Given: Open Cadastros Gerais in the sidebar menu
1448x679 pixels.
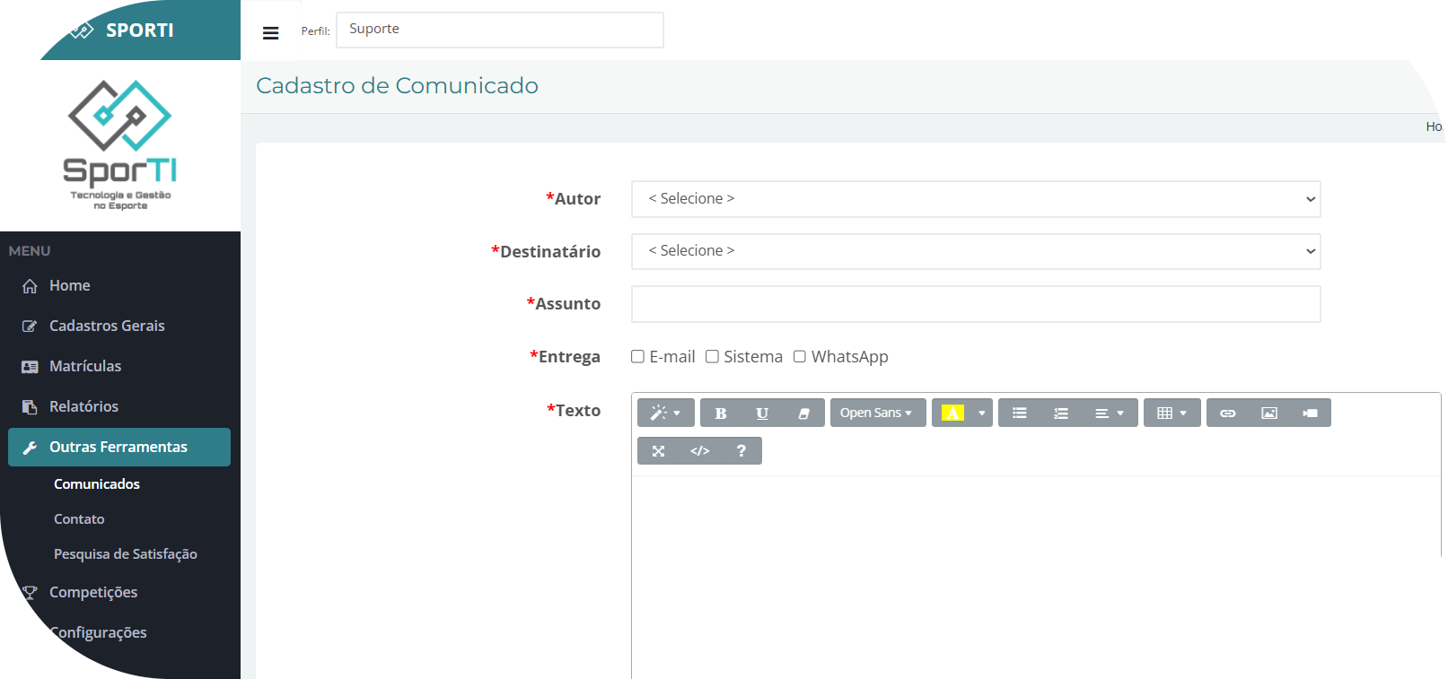Looking at the screenshot, I should [107, 326].
